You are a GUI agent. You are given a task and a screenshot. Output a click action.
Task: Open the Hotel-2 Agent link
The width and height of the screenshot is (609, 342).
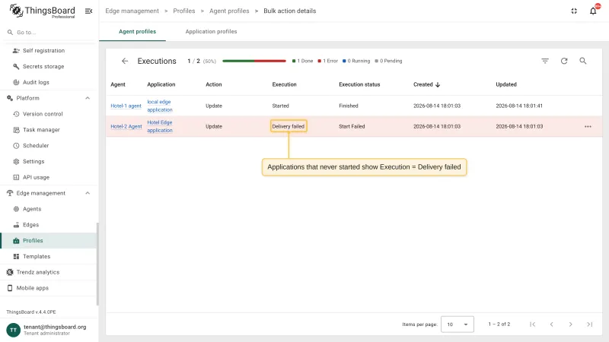(126, 126)
